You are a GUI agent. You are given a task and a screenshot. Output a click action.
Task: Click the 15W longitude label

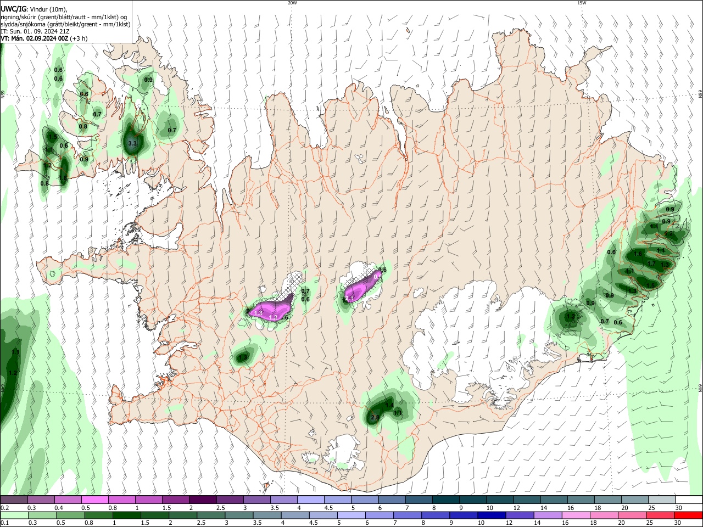click(x=582, y=3)
